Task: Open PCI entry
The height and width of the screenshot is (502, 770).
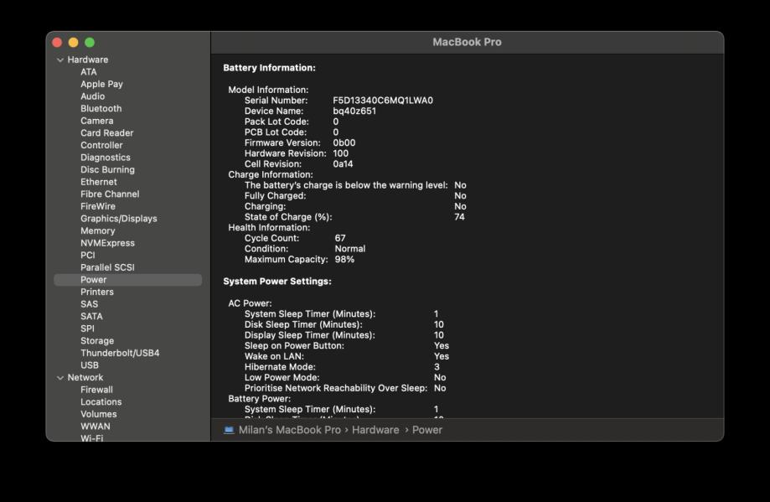Action: click(87, 256)
